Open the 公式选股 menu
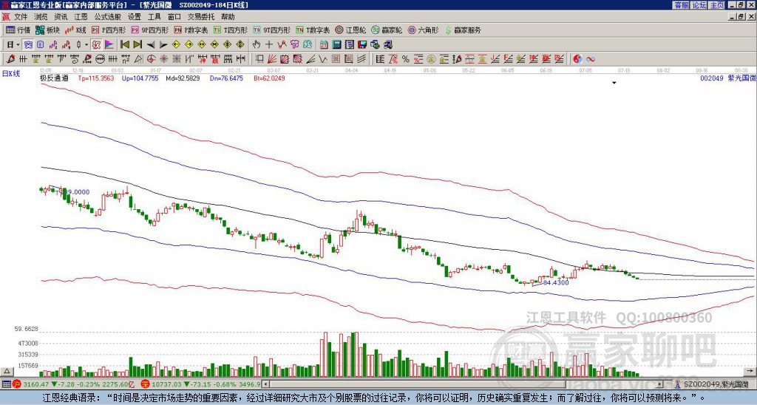This screenshot has width=757, height=405. point(108,17)
